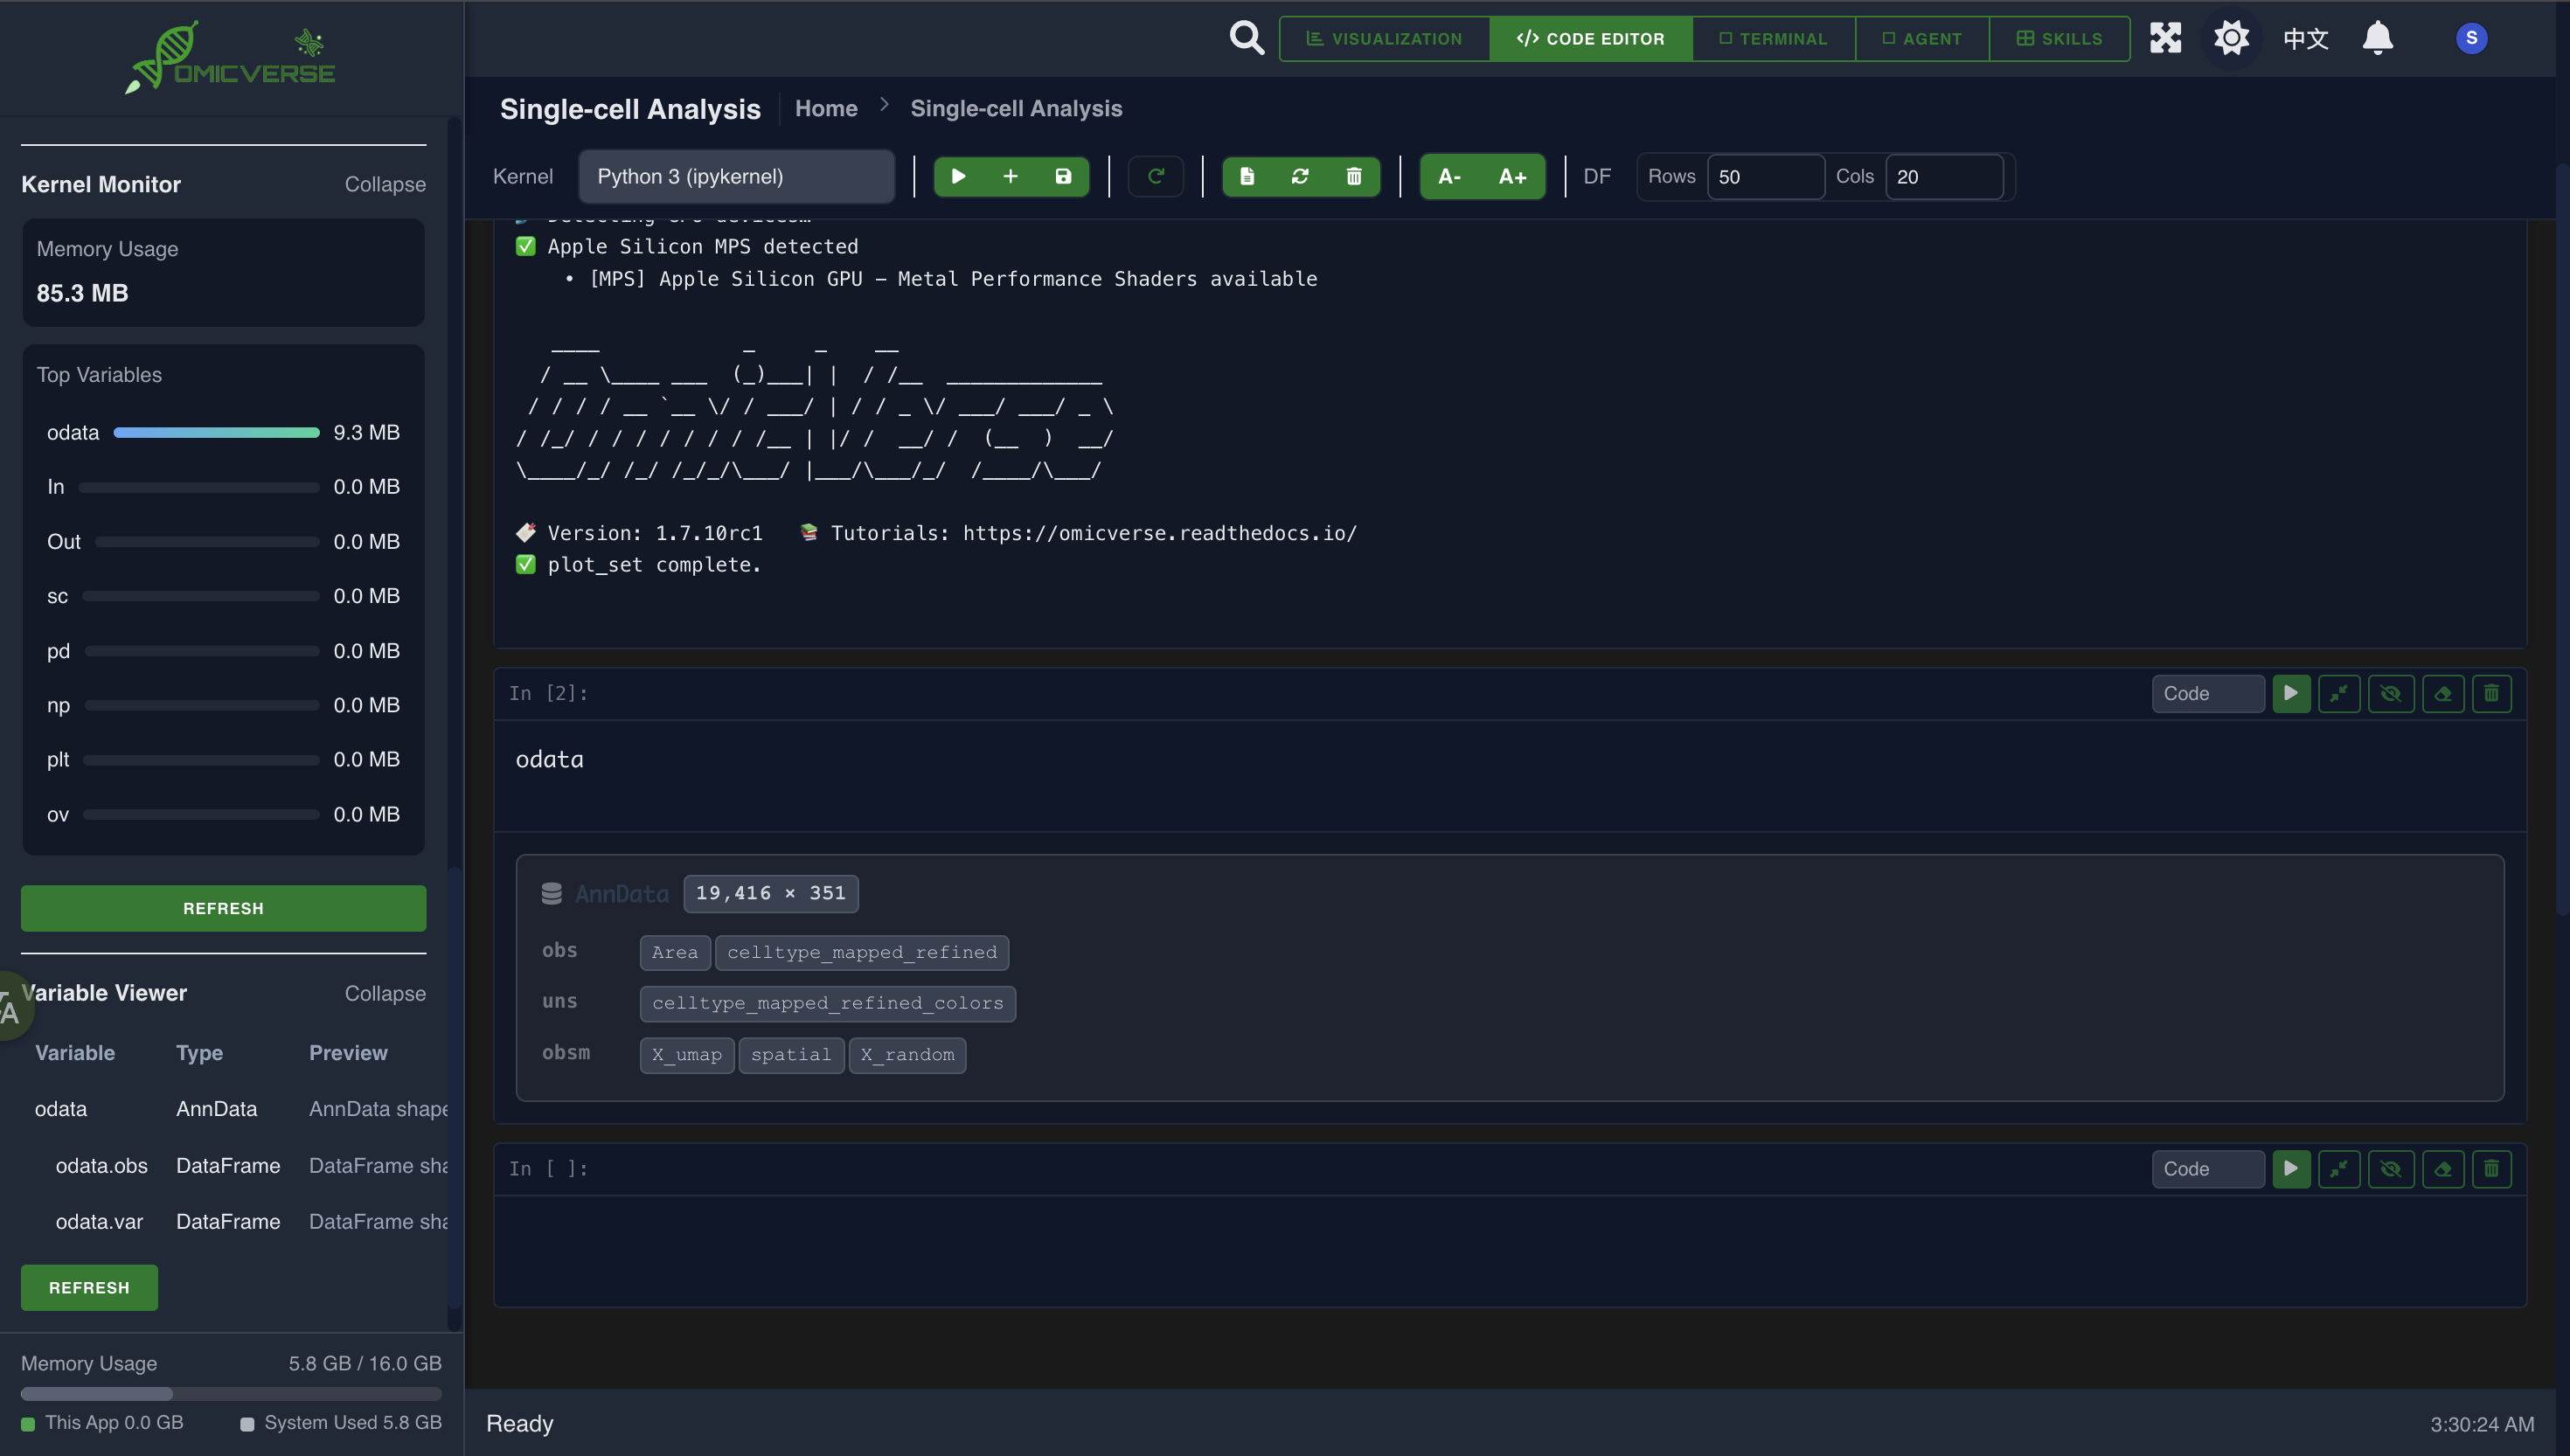Decrease font size with the A- icon
Viewport: 2570px width, 1456px height.
click(x=1447, y=176)
